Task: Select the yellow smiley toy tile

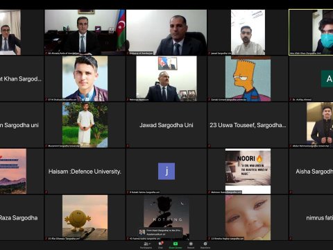Action: tap(85, 217)
